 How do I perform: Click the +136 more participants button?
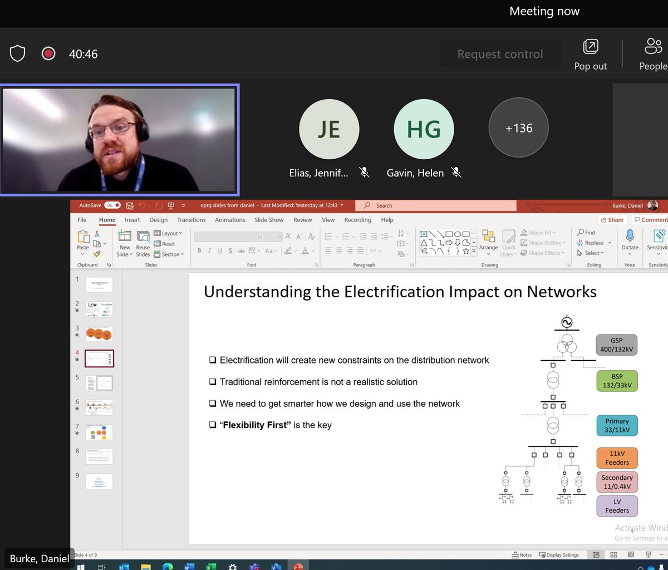click(519, 129)
